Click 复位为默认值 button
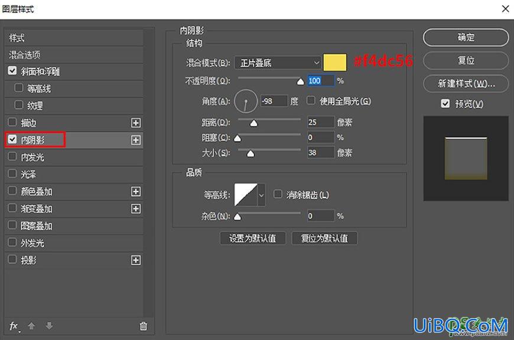The image size is (514, 340). 324,238
